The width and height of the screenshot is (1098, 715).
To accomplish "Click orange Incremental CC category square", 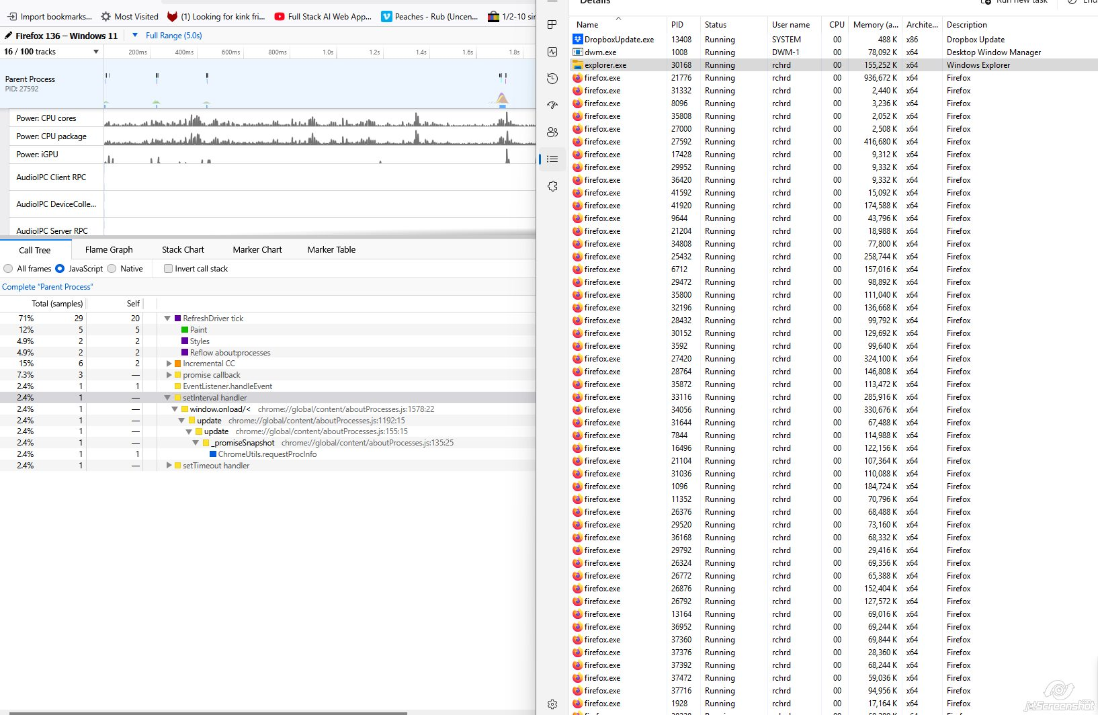I will point(178,364).
